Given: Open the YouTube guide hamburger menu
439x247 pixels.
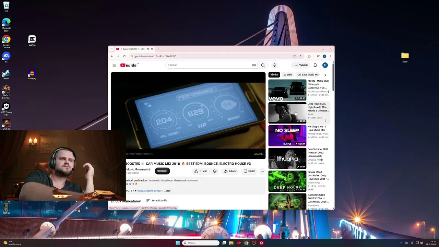Looking at the screenshot, I should click(114, 65).
